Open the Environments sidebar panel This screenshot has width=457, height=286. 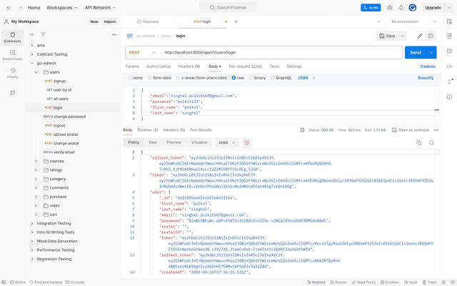click(13, 55)
